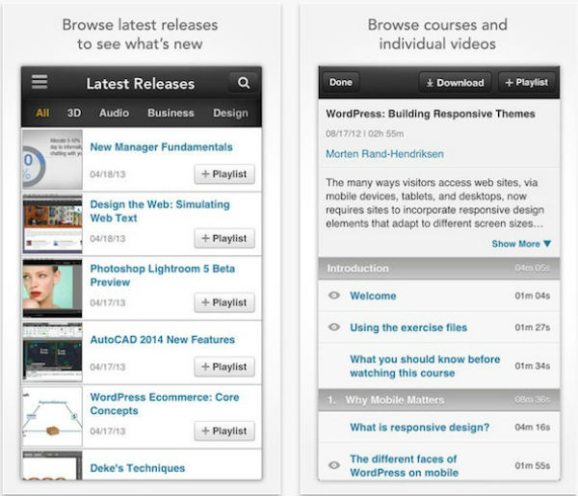Add Photoshop Lightroom 5 Beta to playlist
The width and height of the screenshot is (578, 496).
tap(224, 302)
